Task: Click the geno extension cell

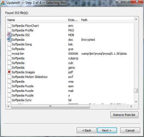Action: 71,68
